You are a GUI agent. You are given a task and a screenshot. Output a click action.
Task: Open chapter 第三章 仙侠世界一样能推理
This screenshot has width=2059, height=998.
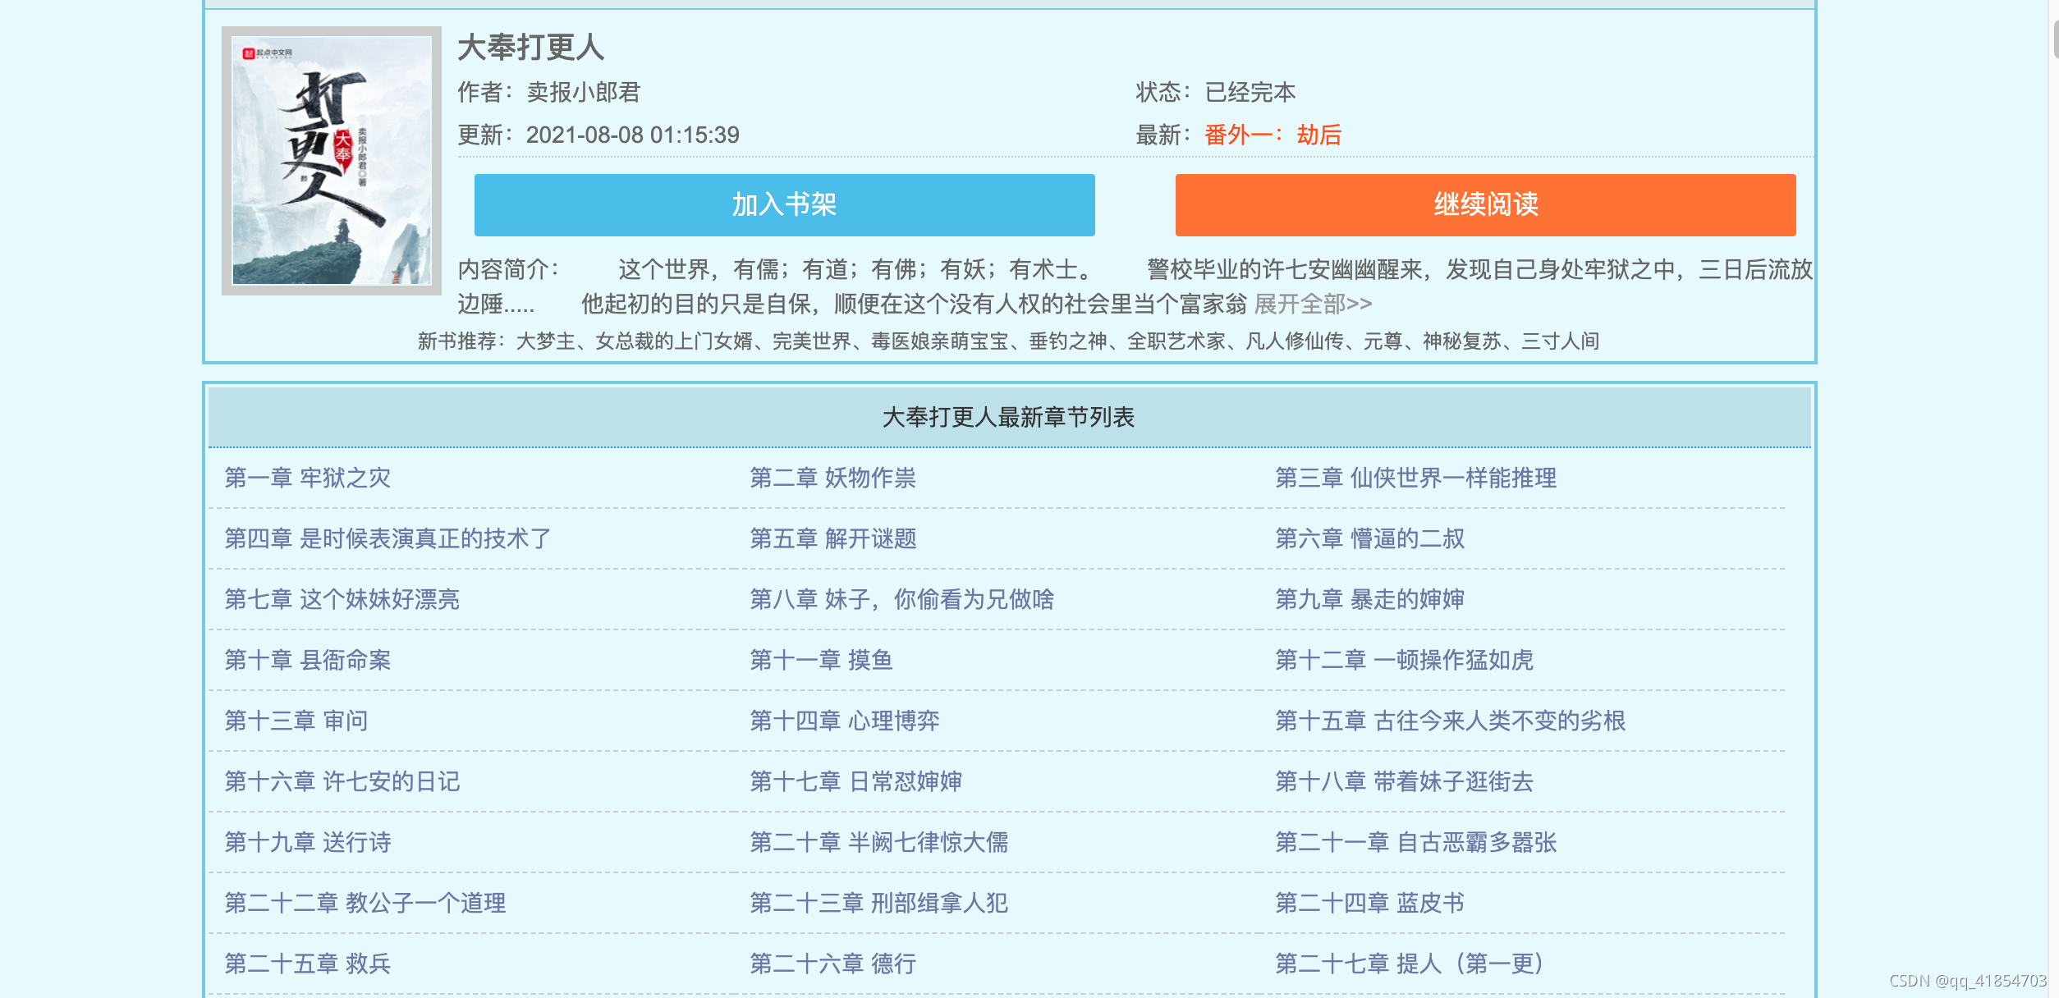coord(1415,478)
